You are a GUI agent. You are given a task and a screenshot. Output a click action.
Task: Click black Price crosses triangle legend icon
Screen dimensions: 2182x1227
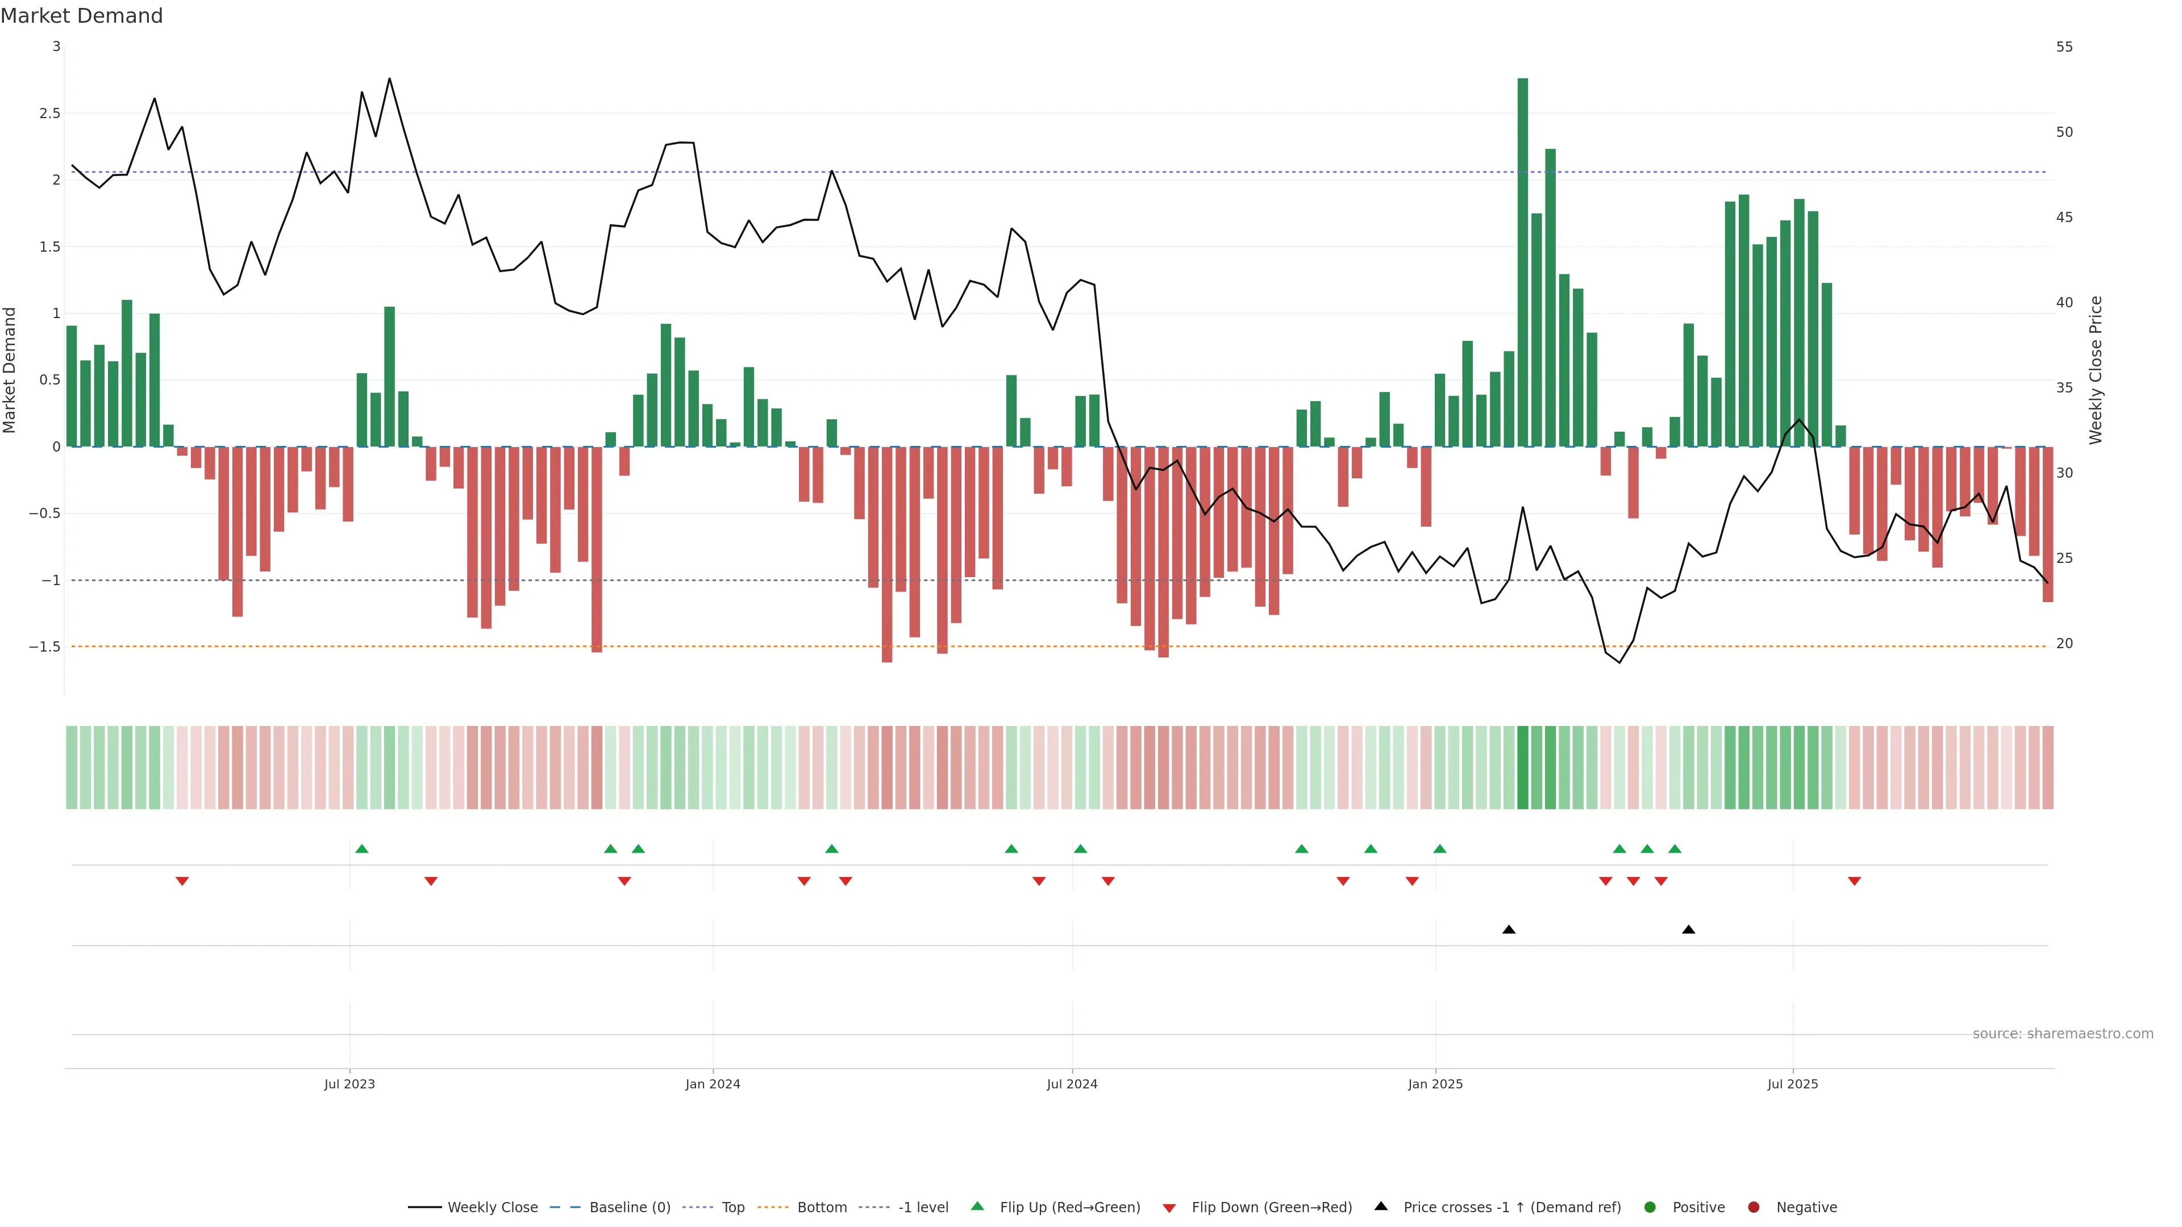coord(1381,1207)
